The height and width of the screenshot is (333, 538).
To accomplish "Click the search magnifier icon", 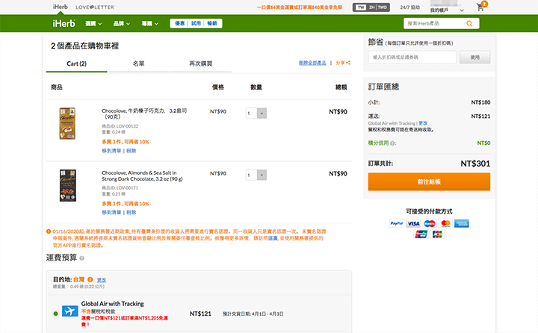I will [x=469, y=23].
